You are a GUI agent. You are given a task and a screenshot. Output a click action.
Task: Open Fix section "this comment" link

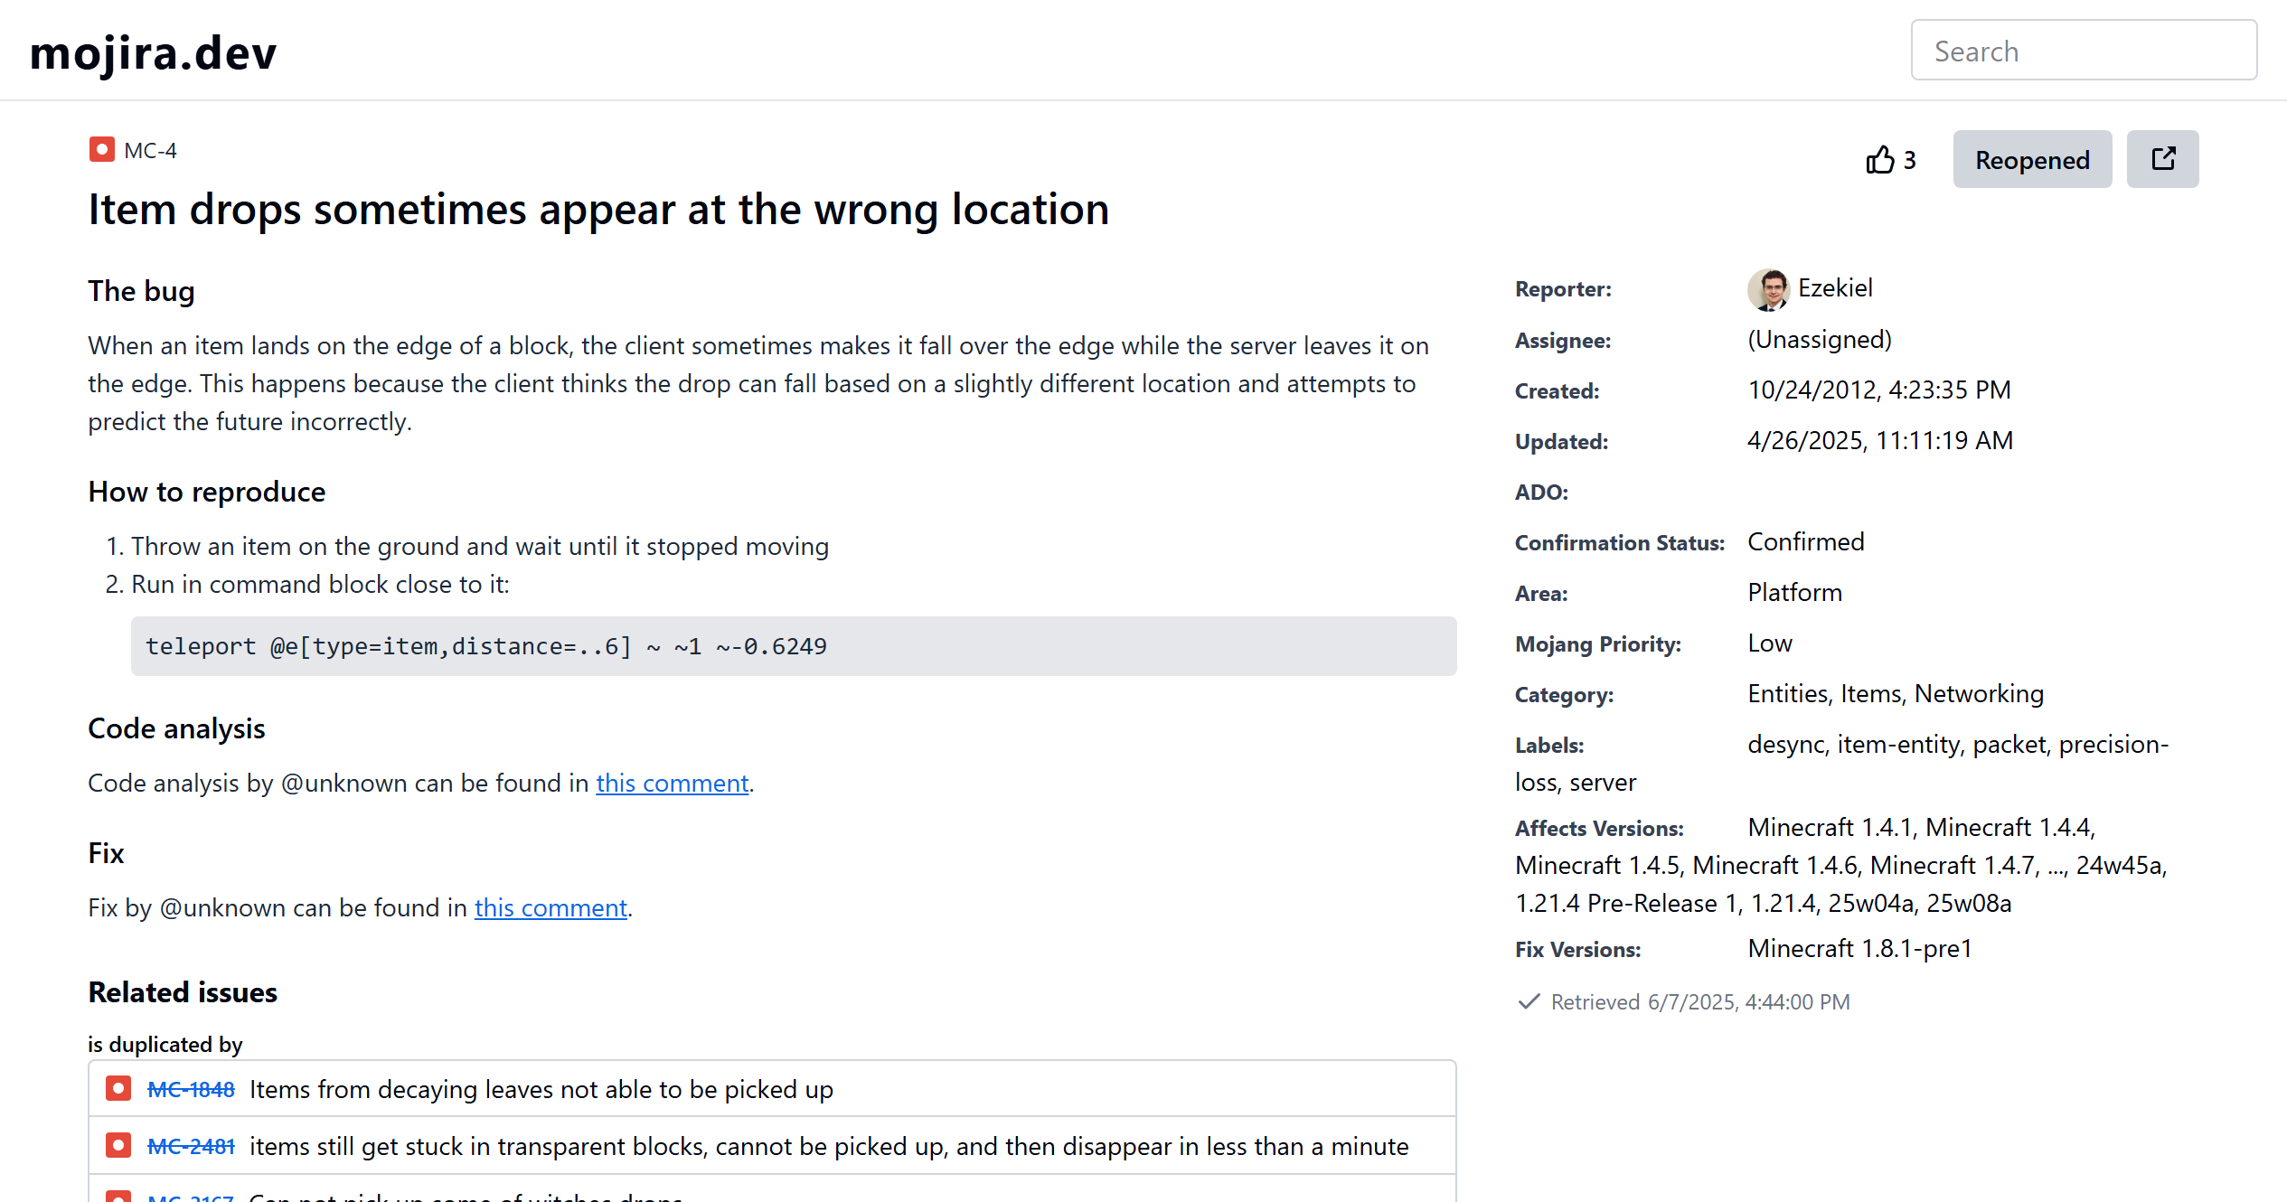(551, 907)
